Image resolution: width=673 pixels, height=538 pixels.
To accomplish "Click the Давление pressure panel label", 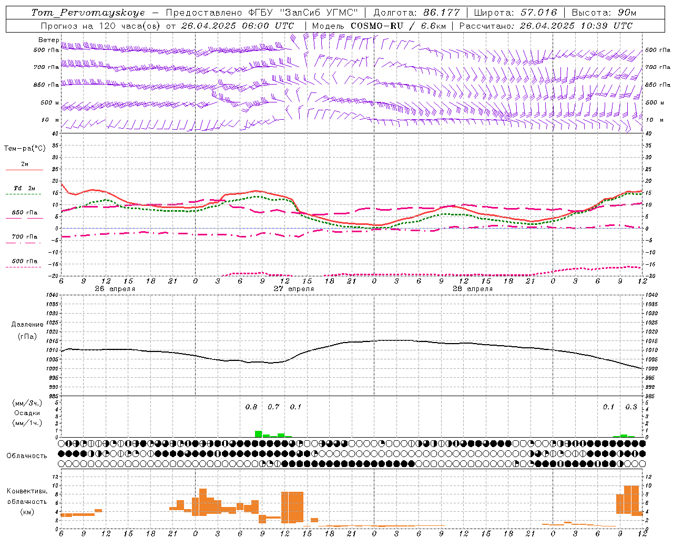I will click(27, 325).
